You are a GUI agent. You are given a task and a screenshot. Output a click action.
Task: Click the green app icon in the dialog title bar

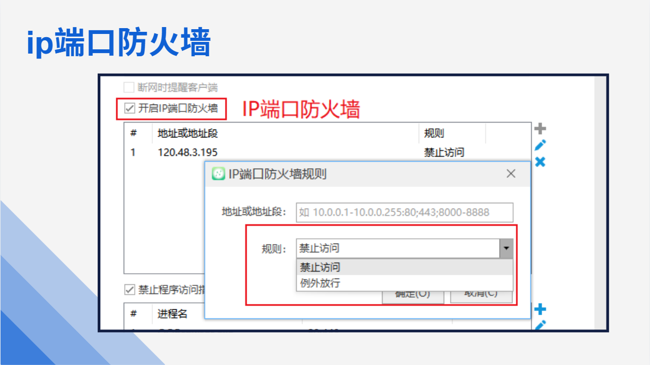(218, 173)
